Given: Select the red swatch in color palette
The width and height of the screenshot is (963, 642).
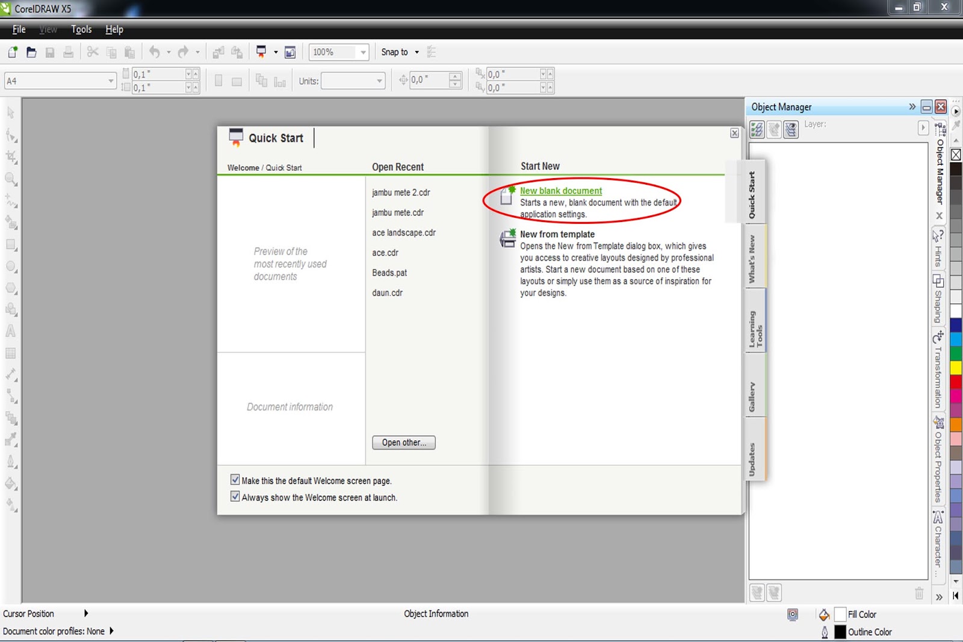Looking at the screenshot, I should 956,381.
